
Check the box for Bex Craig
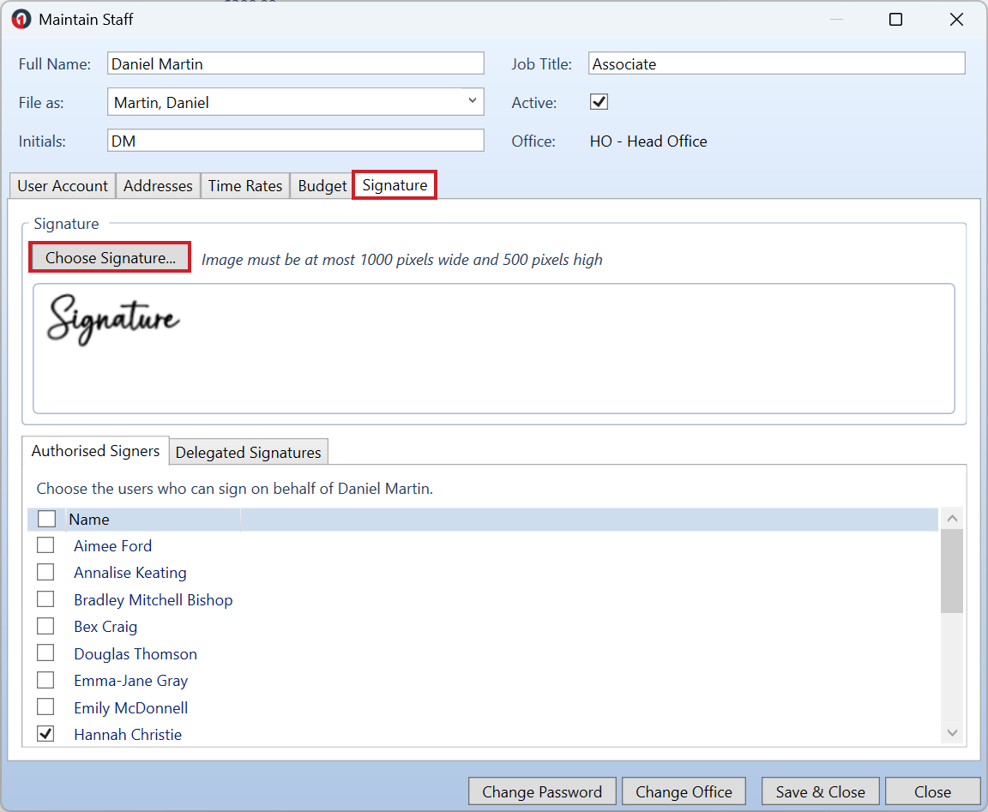pyautogui.click(x=45, y=626)
